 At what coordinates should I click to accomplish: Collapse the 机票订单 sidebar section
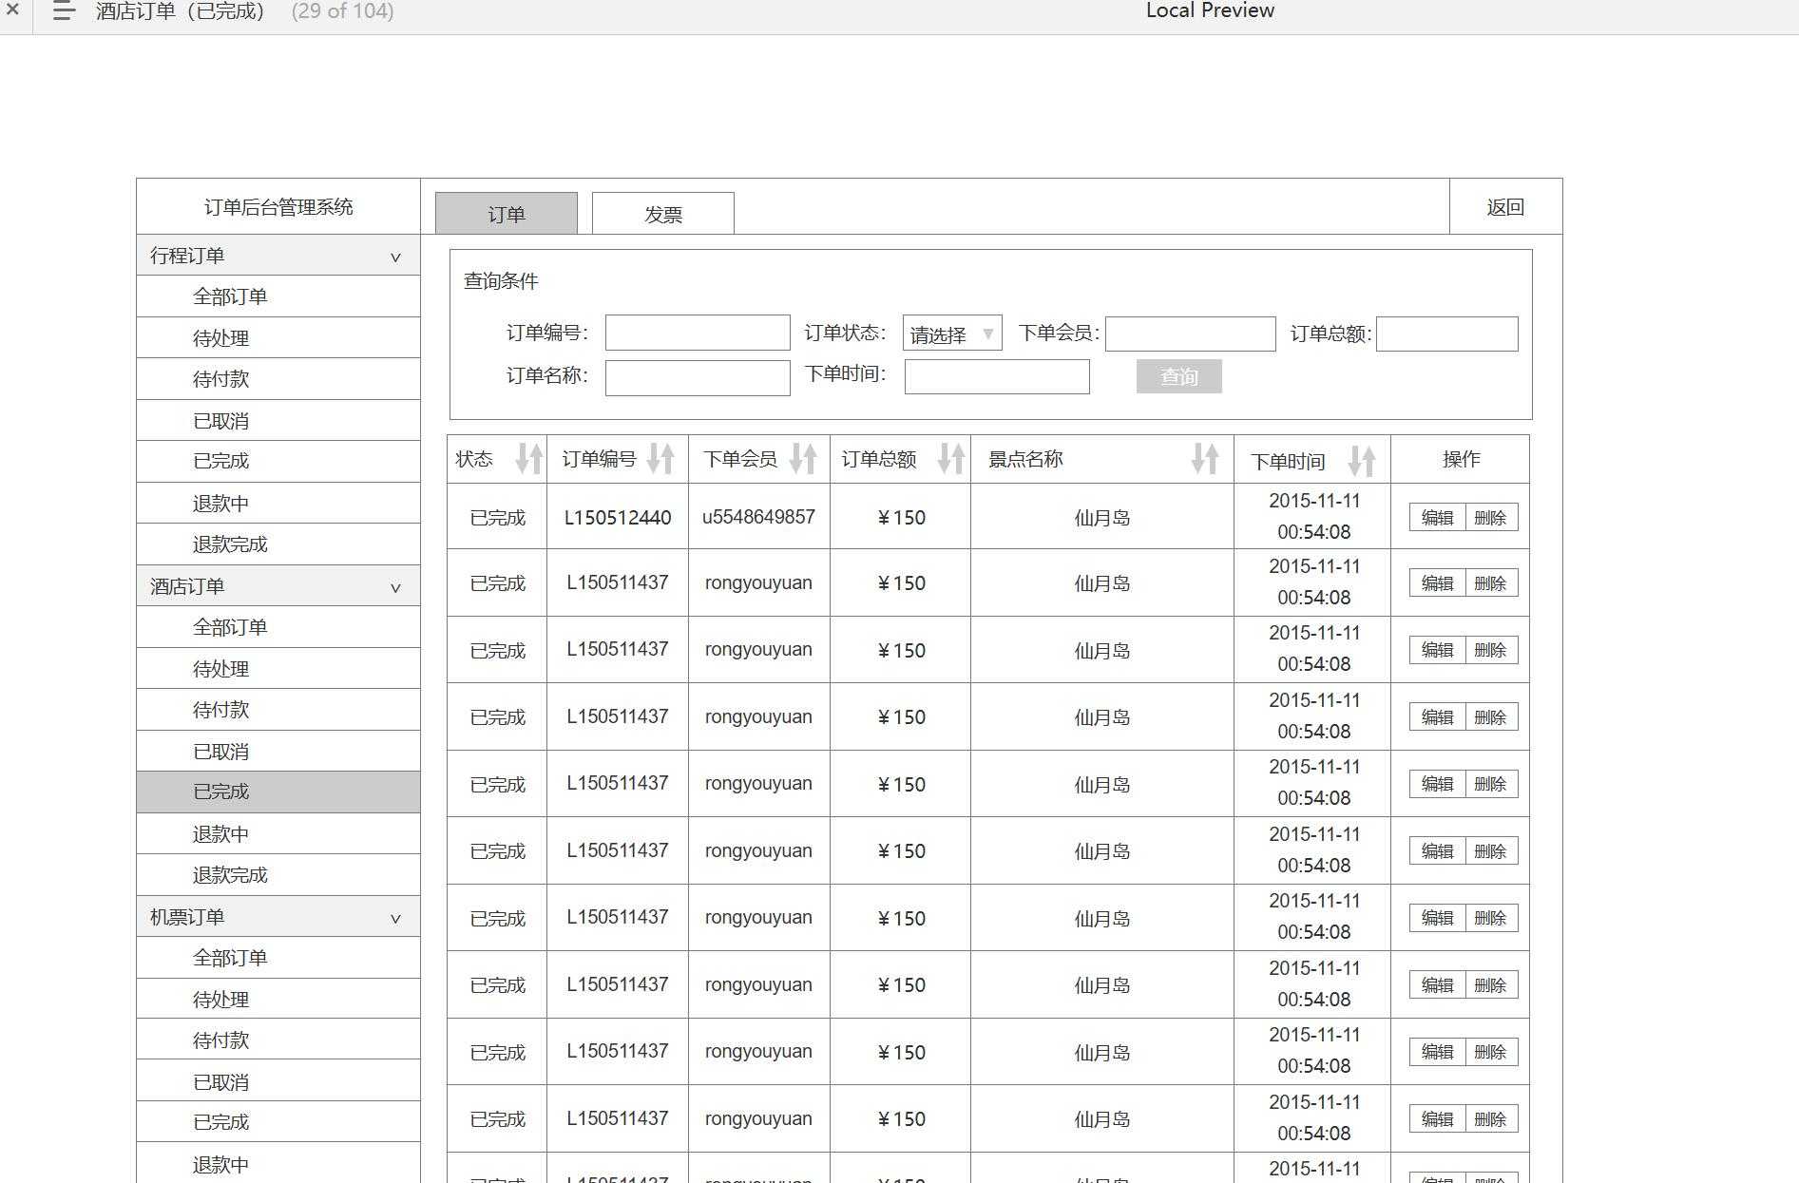[x=395, y=918]
